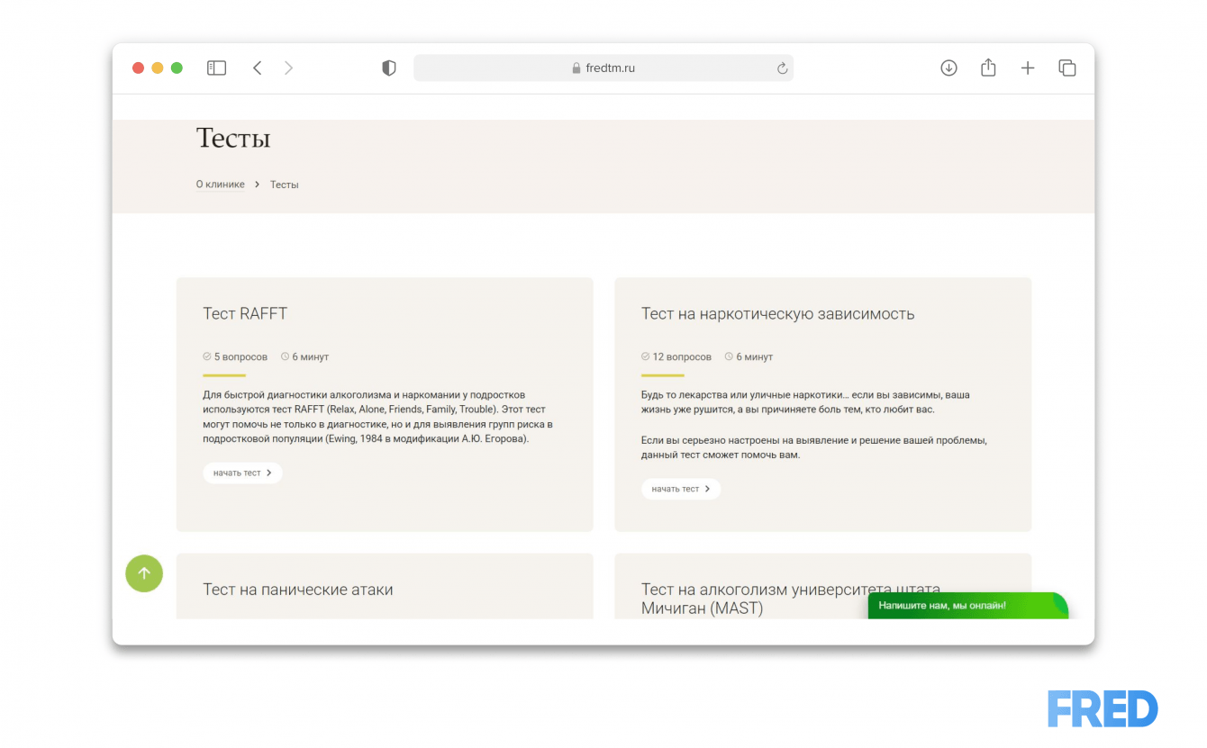Click the fredtm.ru address bar
This screenshot has width=1207, height=748.
point(603,68)
